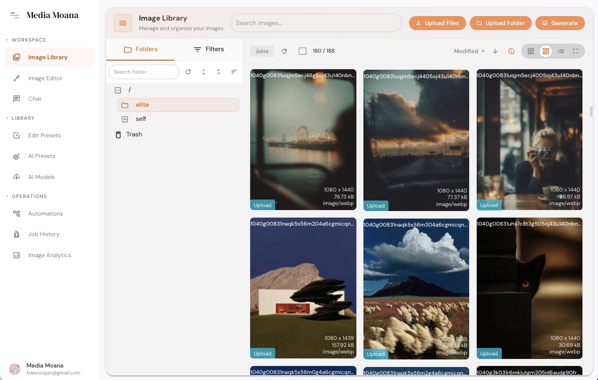Open AI Presets page
Screen dimensions: 598x380
49,156
